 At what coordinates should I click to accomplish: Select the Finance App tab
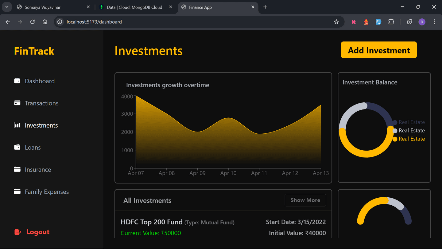pos(218,7)
